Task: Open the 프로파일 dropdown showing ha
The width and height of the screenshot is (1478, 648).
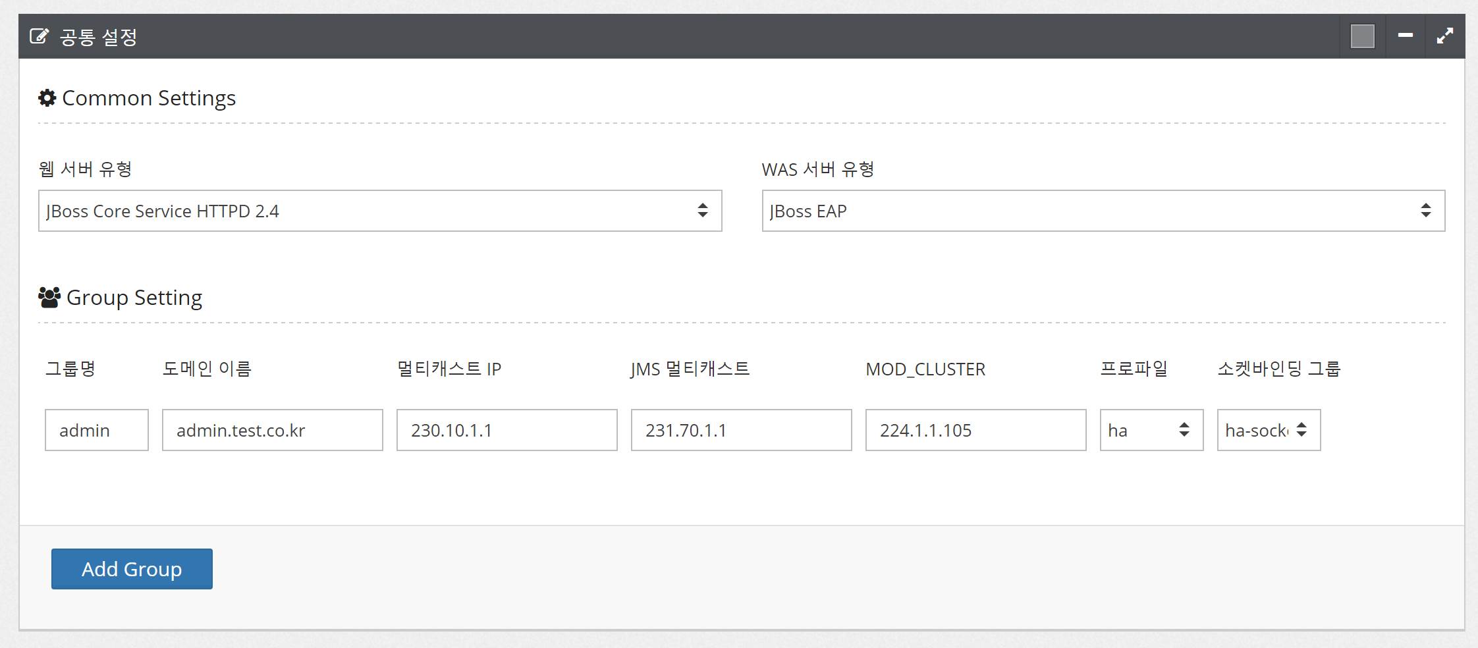Action: coord(1151,430)
